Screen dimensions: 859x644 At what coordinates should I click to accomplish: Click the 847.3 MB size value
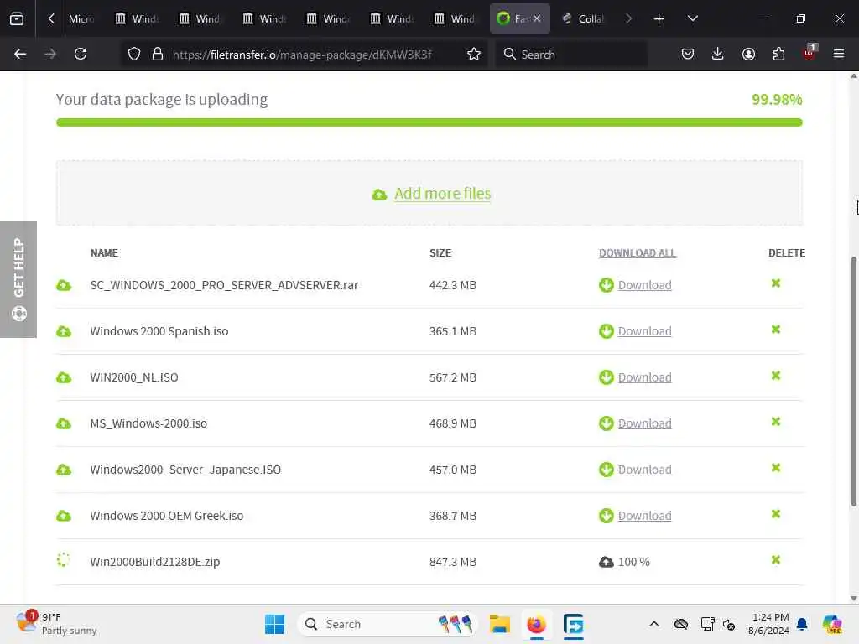tap(452, 562)
